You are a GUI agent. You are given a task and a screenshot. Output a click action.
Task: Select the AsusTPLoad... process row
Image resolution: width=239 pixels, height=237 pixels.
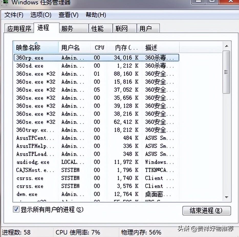pos(96,154)
